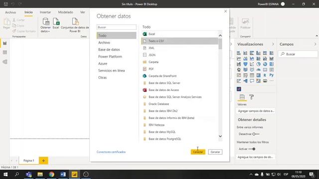Image resolution: width=319 pixels, height=179 pixels.
Task: Click the Excel ribbon button
Action: point(56,23)
